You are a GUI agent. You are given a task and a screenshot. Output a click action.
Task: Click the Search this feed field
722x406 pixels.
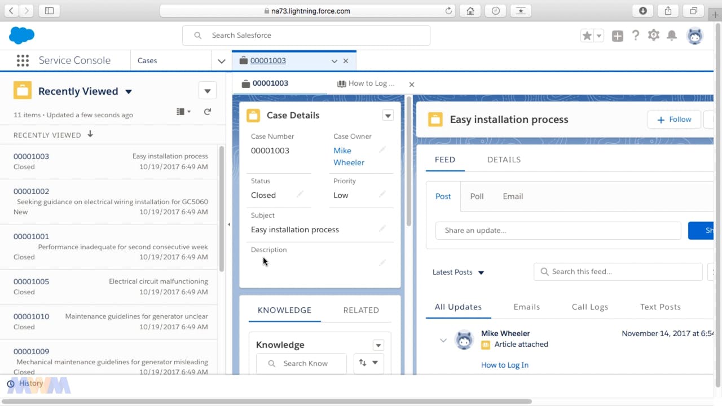(x=618, y=272)
